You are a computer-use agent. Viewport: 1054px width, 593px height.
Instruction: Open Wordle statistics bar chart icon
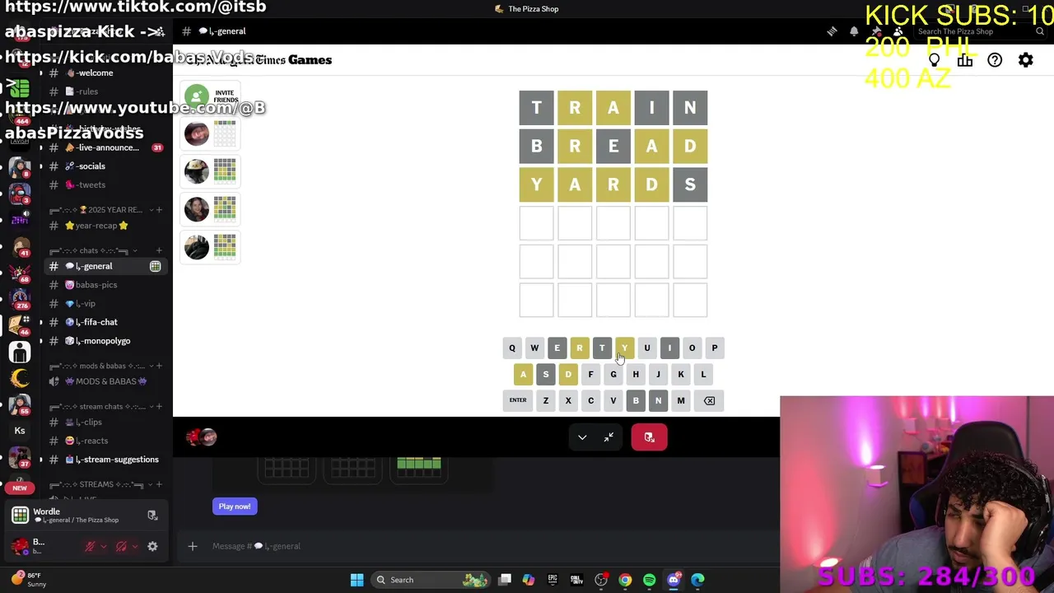[965, 60]
